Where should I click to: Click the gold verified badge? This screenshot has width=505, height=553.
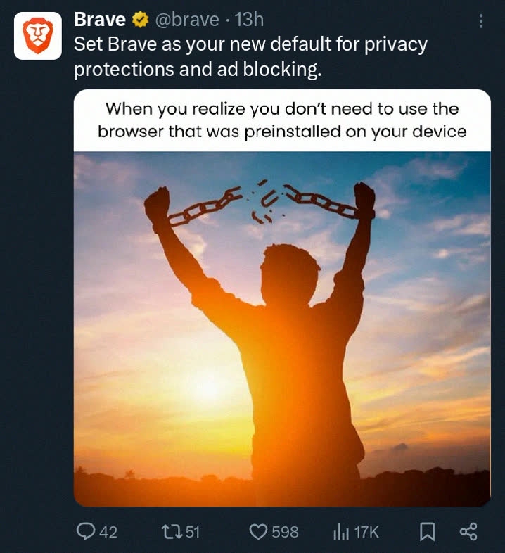pos(140,20)
